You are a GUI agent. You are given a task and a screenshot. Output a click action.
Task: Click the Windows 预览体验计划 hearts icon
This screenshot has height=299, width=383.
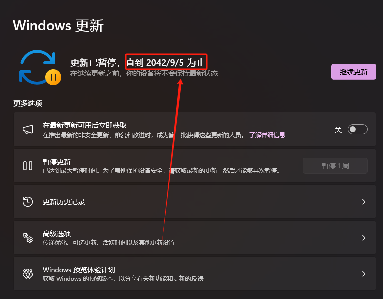28,274
